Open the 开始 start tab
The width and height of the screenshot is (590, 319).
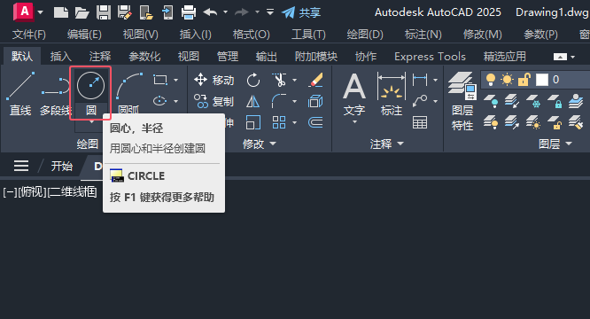(x=62, y=166)
